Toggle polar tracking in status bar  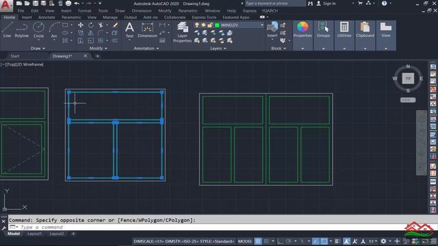click(289, 241)
